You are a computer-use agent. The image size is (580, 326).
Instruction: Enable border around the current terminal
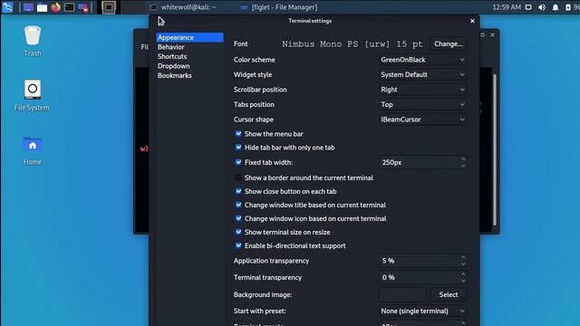238,177
